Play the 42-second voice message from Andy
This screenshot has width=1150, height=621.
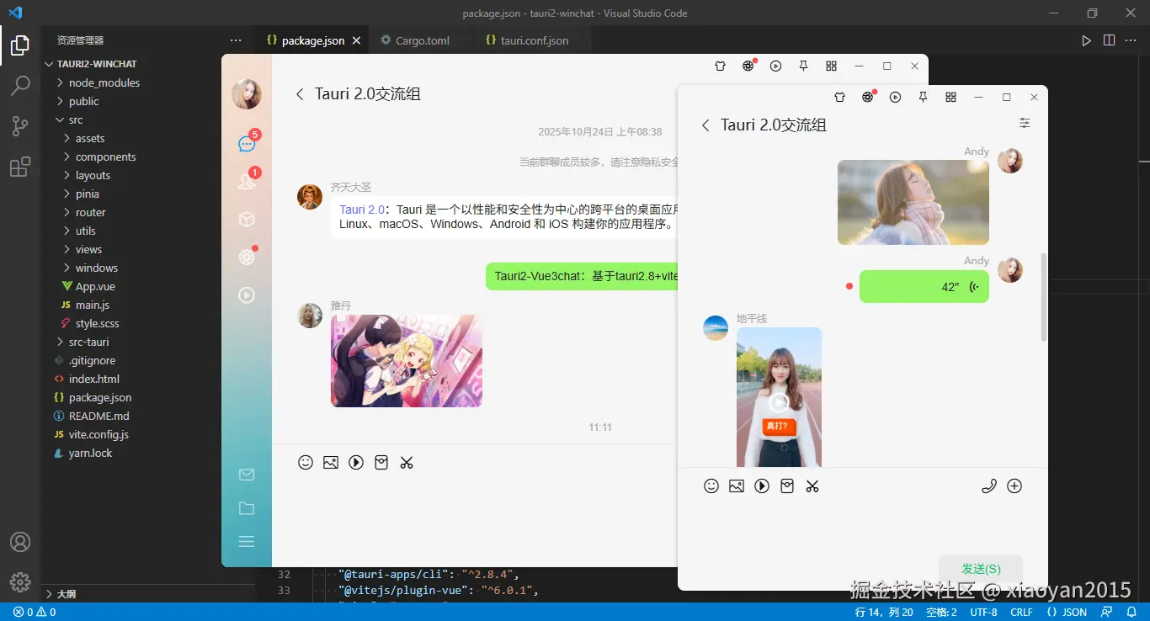coord(924,286)
